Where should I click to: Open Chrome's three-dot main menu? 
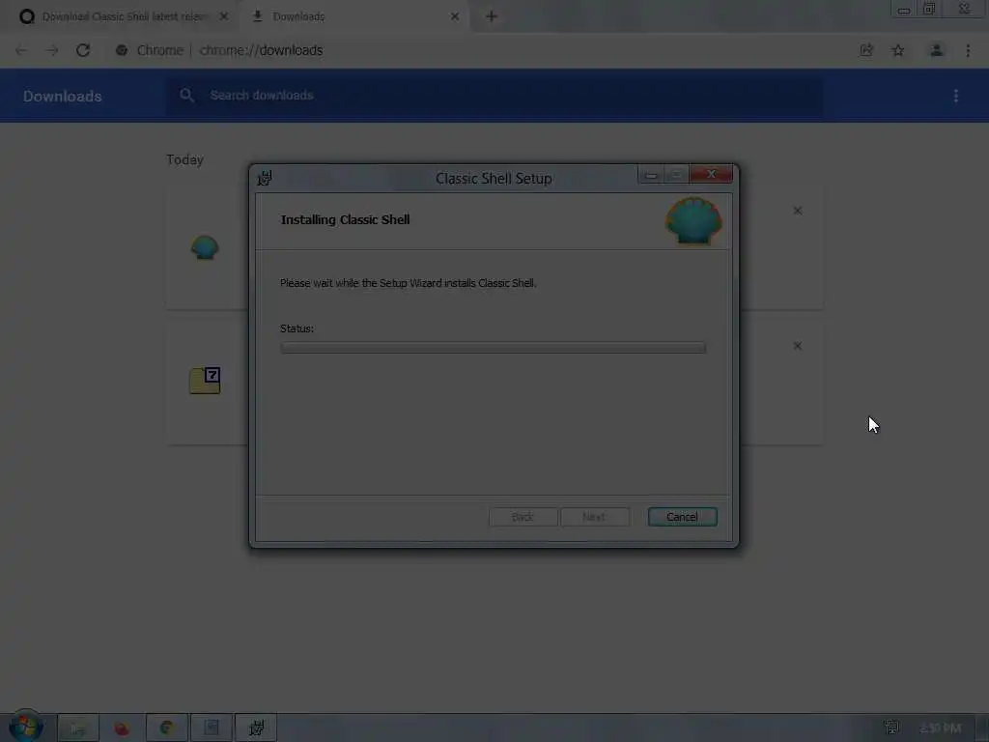click(x=968, y=50)
